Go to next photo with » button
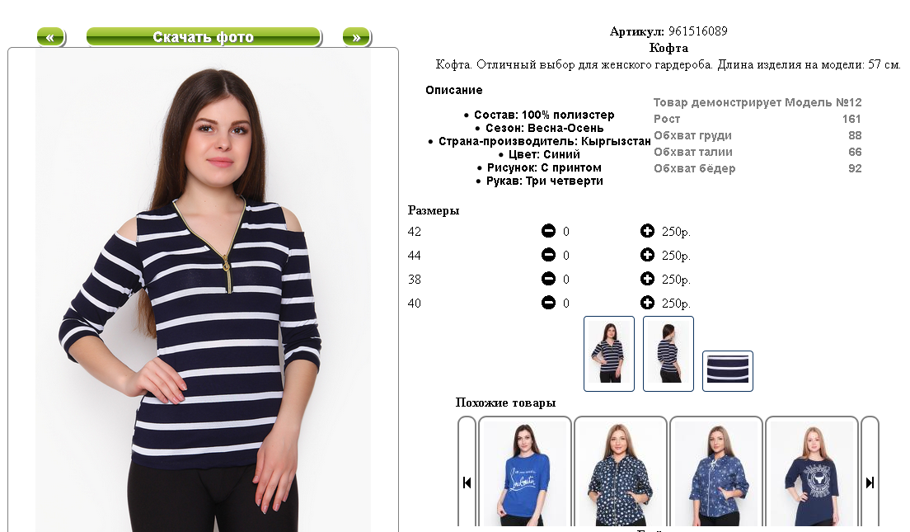Viewport: 910px width, 532px height. (x=356, y=37)
